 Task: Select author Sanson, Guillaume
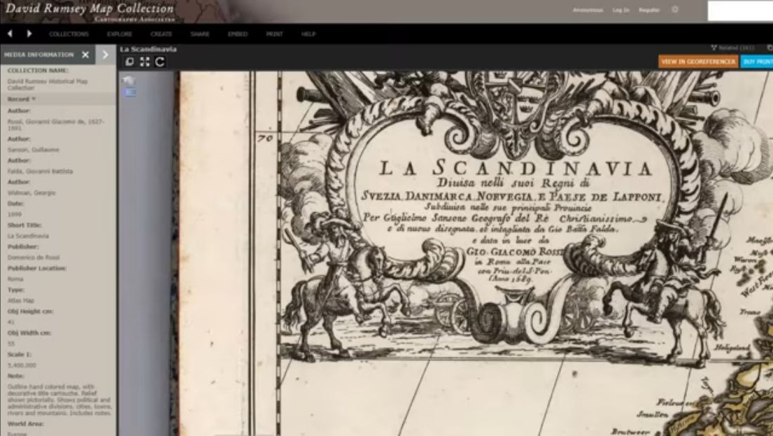click(x=33, y=150)
